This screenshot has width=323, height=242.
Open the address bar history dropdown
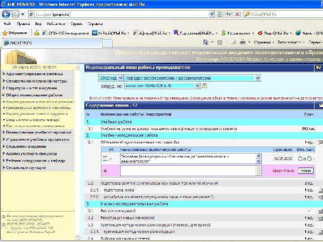tap(212, 14)
